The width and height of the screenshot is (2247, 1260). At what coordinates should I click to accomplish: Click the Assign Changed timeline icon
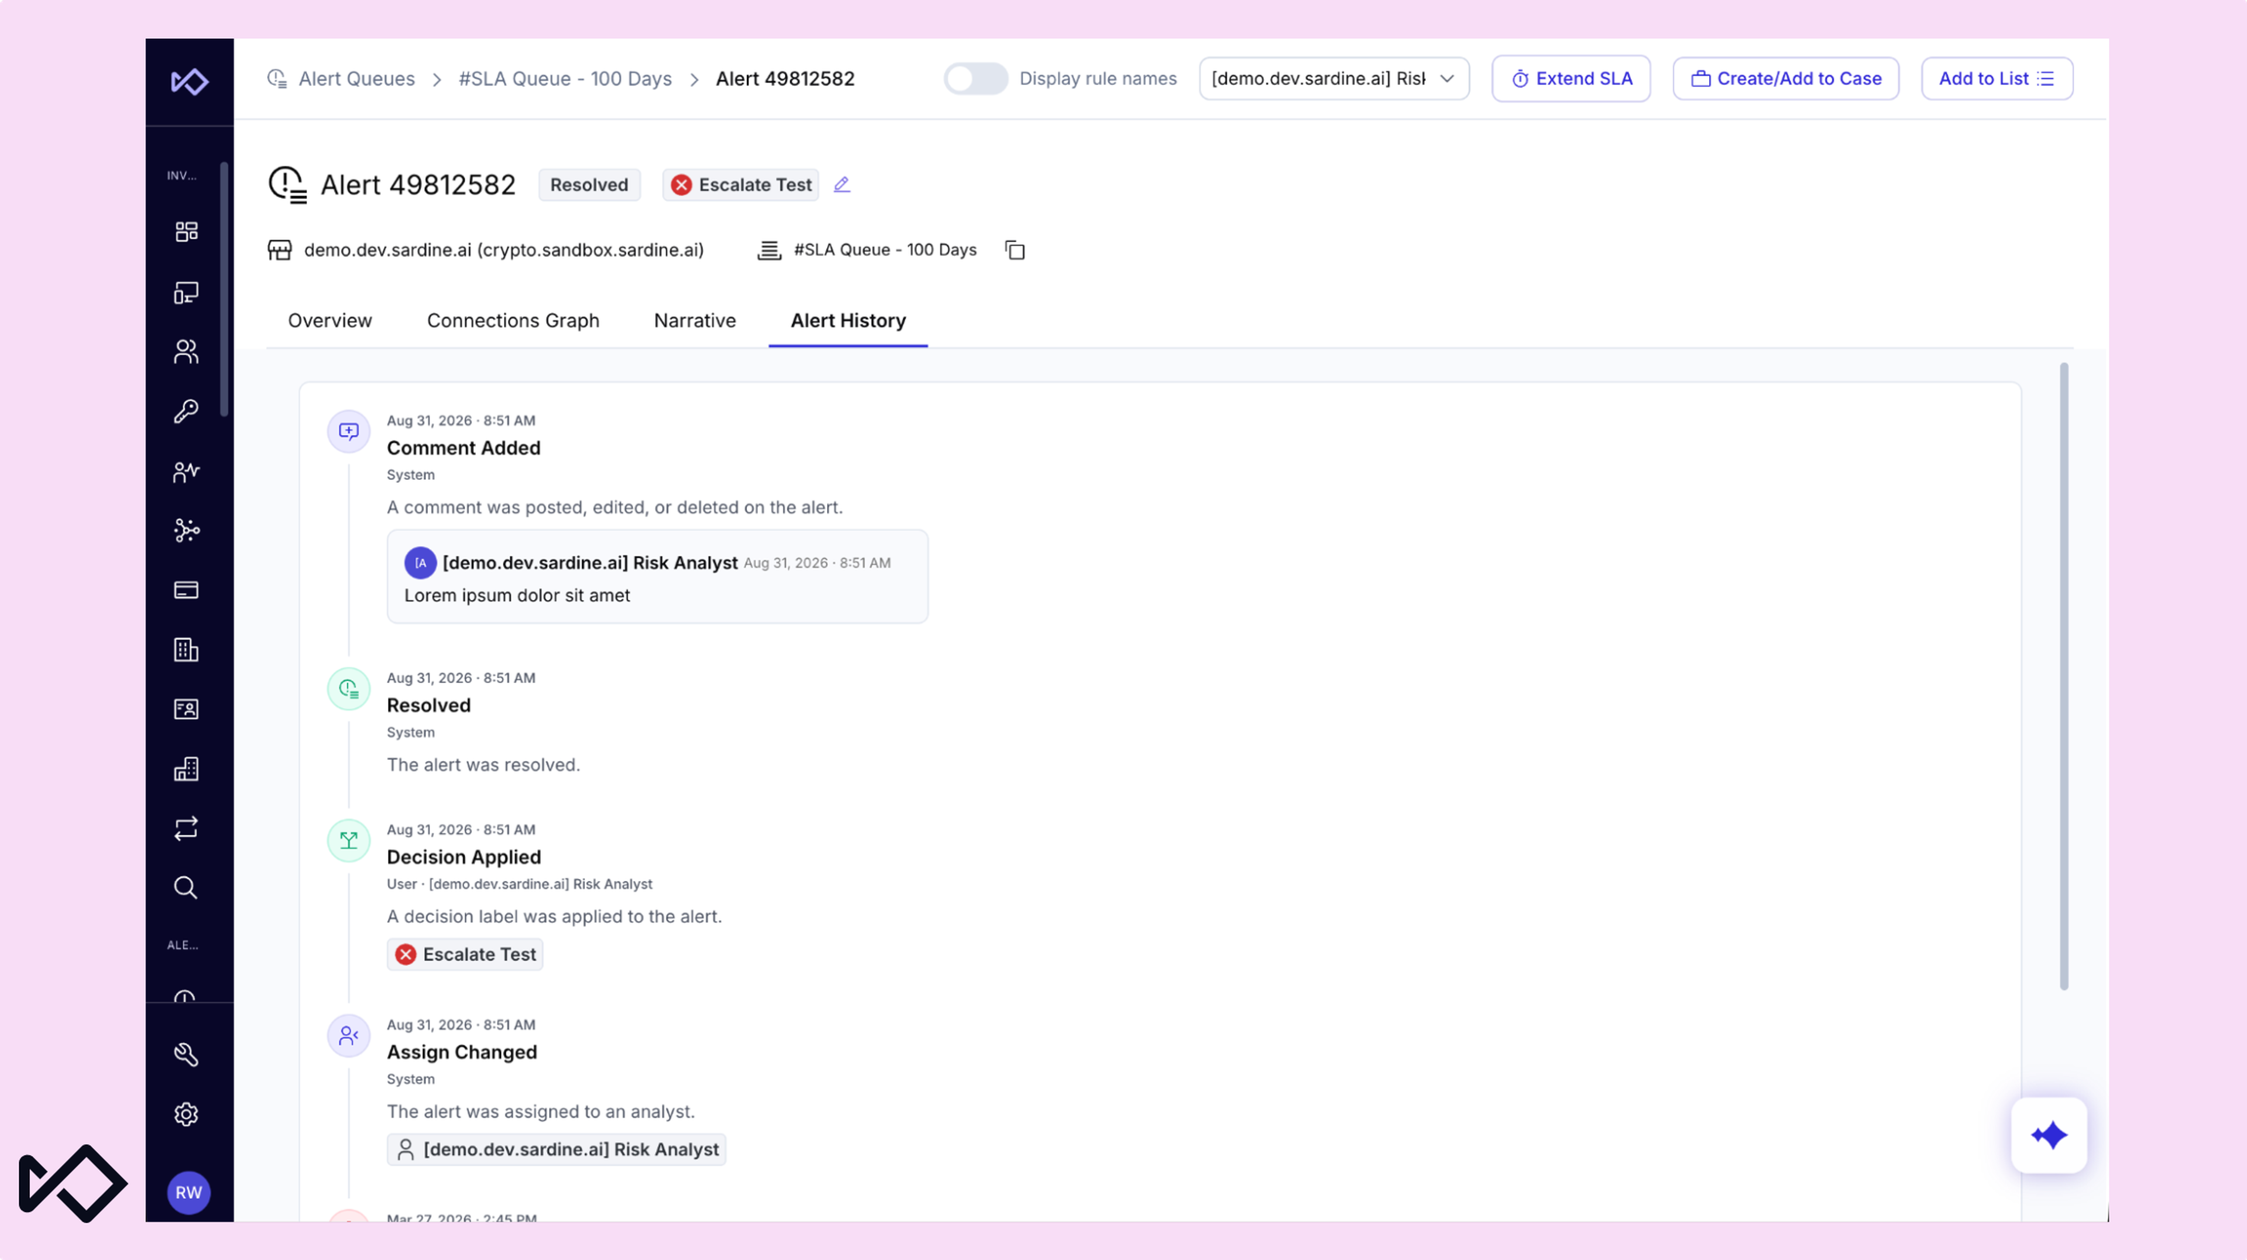(x=349, y=1036)
